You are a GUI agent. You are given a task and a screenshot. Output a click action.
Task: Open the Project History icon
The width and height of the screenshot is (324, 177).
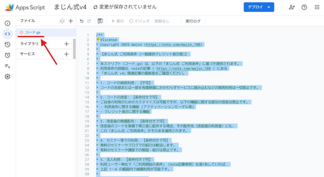pyautogui.click(x=8, y=44)
